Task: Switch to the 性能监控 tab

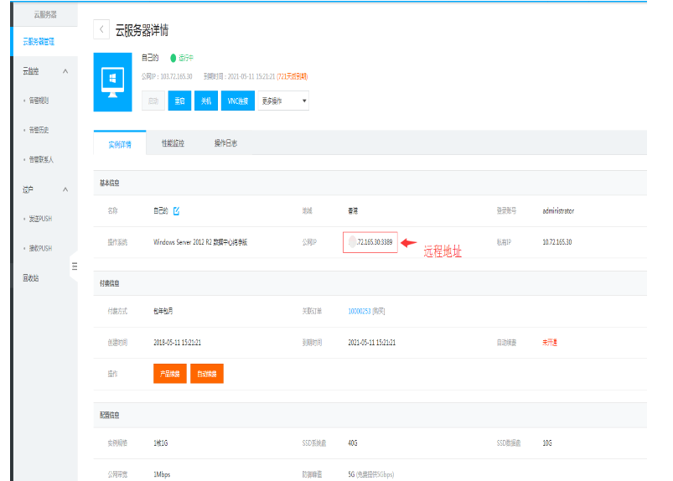Action: coord(173,143)
